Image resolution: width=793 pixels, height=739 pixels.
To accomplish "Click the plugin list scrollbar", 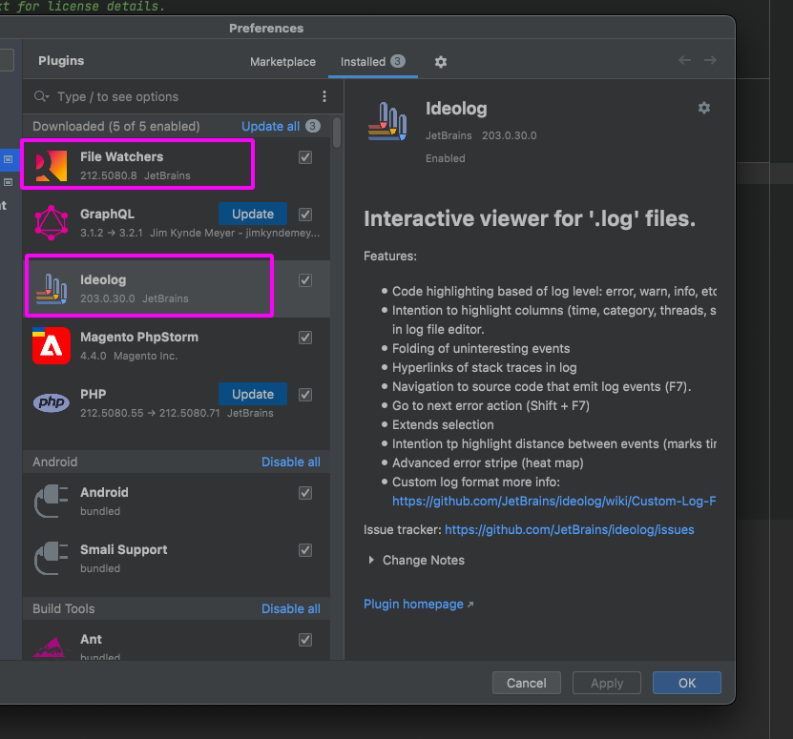I will click(x=337, y=133).
